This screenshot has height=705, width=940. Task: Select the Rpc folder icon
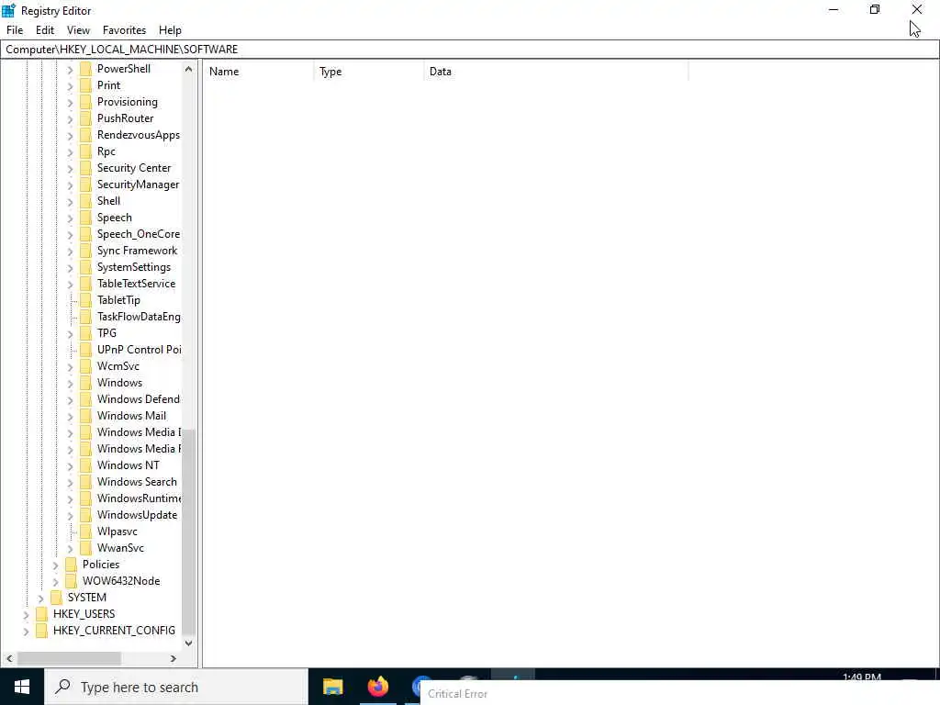point(85,151)
